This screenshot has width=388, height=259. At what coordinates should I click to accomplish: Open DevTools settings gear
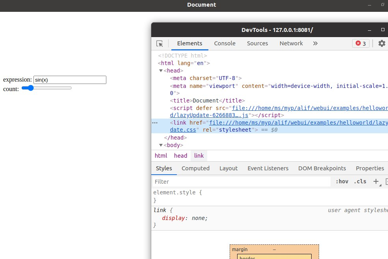tap(382, 43)
